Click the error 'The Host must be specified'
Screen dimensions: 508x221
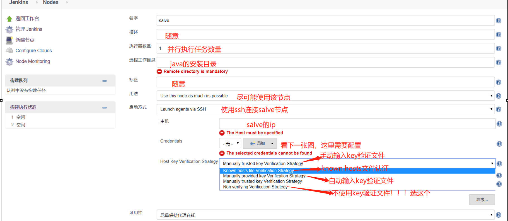(x=255, y=133)
